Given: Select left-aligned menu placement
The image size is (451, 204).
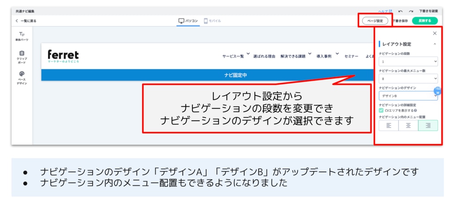Looking at the screenshot, I should coord(388,126).
